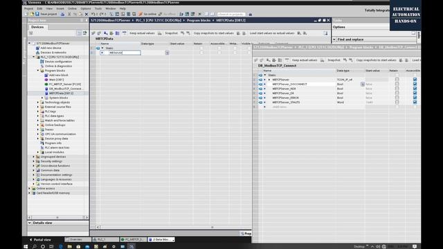Toggle Retain checkbox for MBTCPServer_NDR row
The width and height of the screenshot is (443, 249).
tap(397, 89)
